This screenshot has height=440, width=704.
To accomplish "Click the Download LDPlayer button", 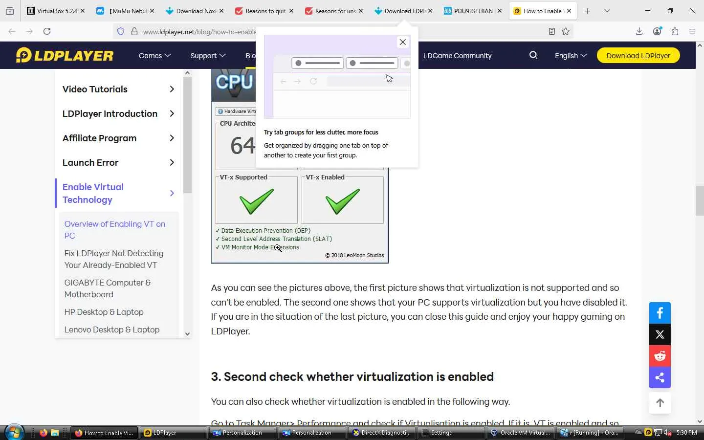I will [638, 55].
